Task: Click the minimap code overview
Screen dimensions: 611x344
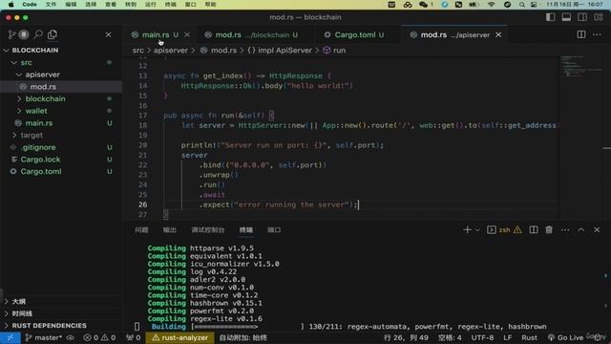Action: 580,66
